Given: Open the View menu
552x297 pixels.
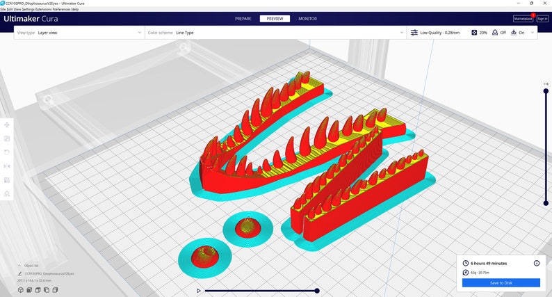Looking at the screenshot, I should point(17,9).
